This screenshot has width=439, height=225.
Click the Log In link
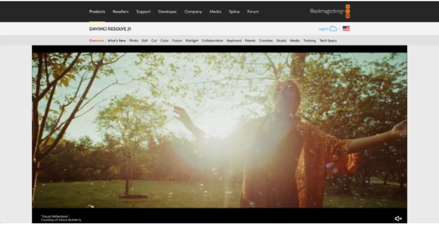pos(323,29)
